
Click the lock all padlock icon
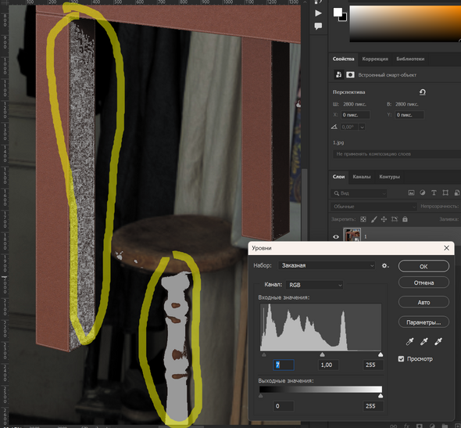point(405,219)
